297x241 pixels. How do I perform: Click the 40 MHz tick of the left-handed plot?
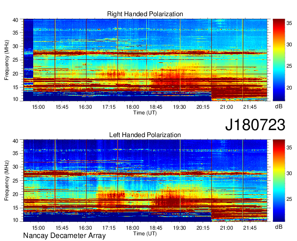(15, 141)
